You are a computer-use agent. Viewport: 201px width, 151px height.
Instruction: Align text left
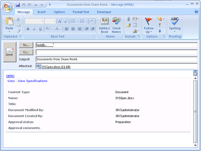pyautogui.click(x=67, y=29)
